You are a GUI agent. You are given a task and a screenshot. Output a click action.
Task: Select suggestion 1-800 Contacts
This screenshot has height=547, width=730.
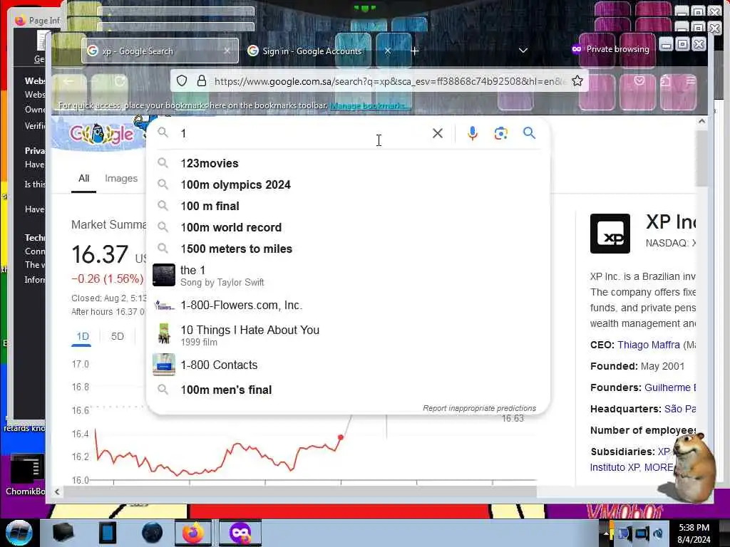[348, 365]
